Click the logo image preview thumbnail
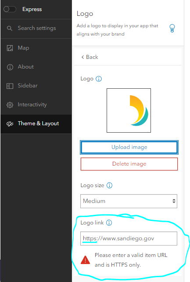 [129, 110]
